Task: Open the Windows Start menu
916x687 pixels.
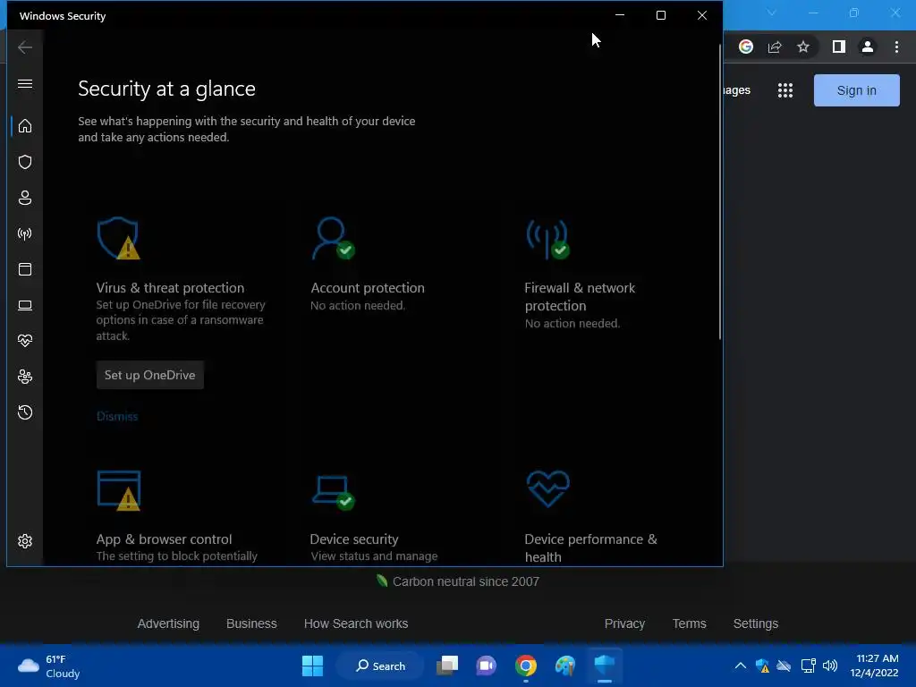Action: [312, 666]
